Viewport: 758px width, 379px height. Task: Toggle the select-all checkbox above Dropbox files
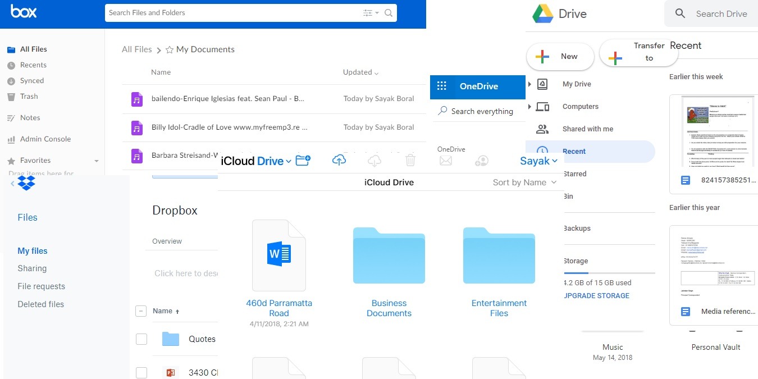pyautogui.click(x=141, y=310)
